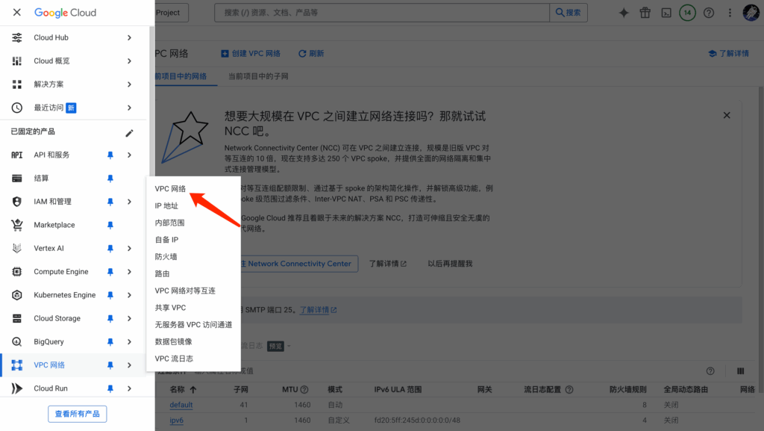The image size is (764, 431).
Task: Expand the Cloud Storage submenu chevron
Action: point(129,318)
